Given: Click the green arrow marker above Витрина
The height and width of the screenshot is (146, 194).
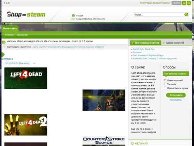Looking at the screenshot, I should click(3, 55).
